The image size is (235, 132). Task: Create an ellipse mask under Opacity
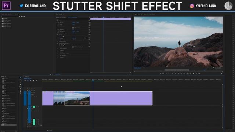(59, 36)
